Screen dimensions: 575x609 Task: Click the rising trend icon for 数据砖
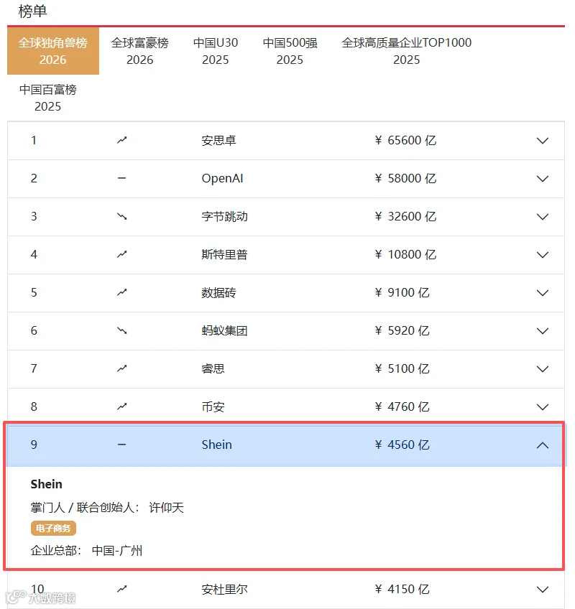pyautogui.click(x=122, y=292)
